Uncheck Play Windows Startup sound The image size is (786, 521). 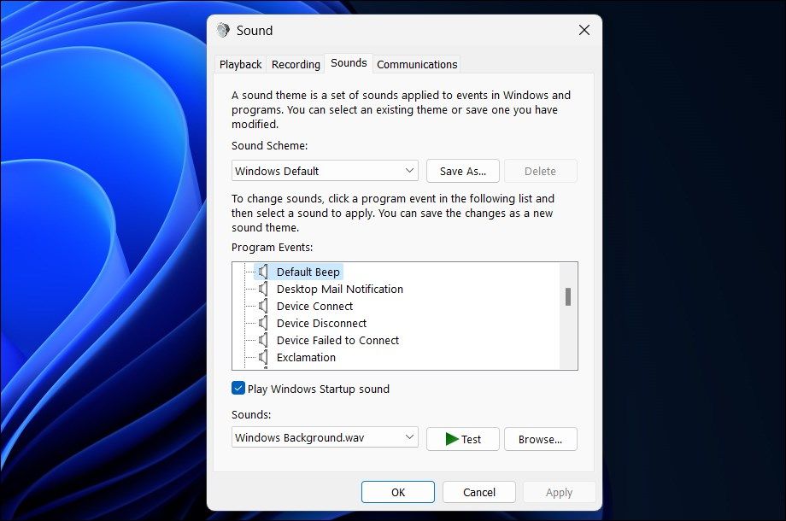point(238,389)
